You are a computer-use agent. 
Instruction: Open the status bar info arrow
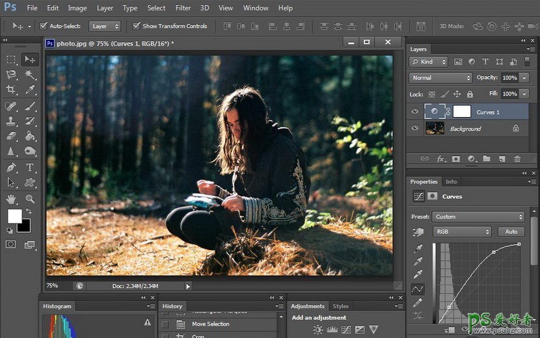(x=188, y=287)
